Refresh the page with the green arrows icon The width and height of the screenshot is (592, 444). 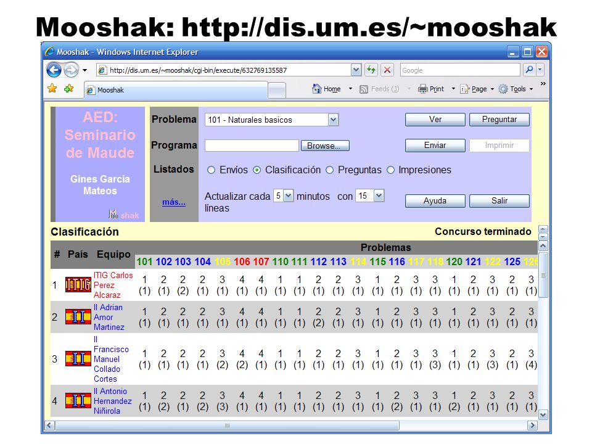coord(371,70)
